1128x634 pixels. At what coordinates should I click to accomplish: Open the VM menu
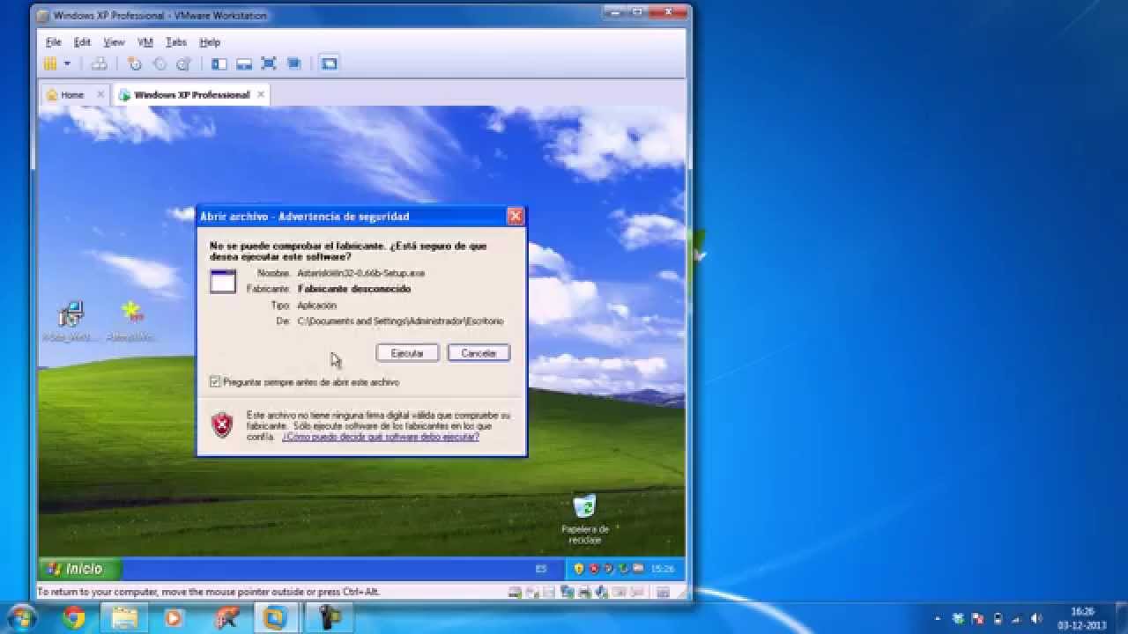pyautogui.click(x=145, y=42)
